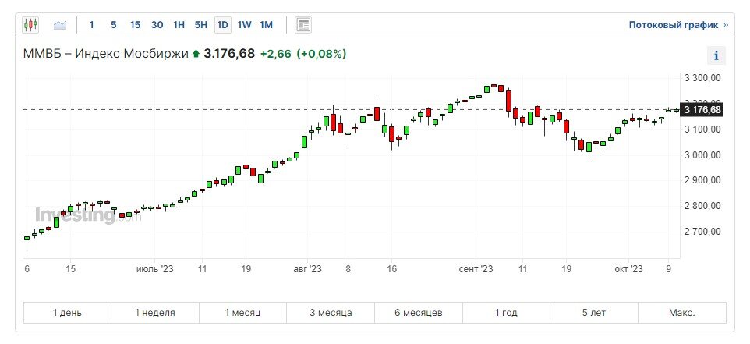Click the 3 300,00 price axis label
Viewport: 750px width, 344px height.
point(702,78)
